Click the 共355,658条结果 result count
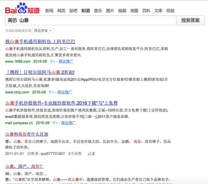 18,31
